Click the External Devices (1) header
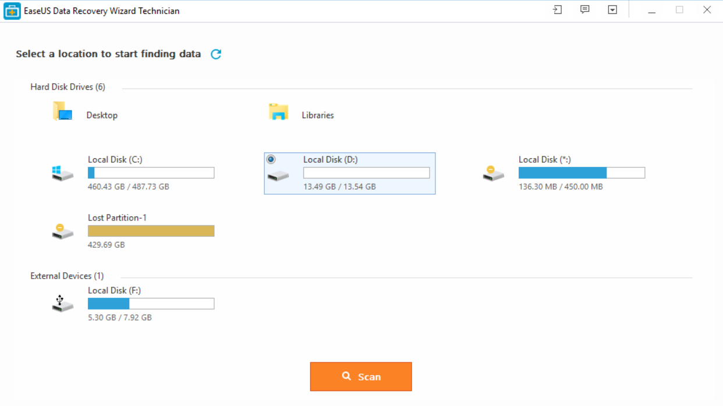Image resolution: width=723 pixels, height=406 pixels. [x=67, y=276]
